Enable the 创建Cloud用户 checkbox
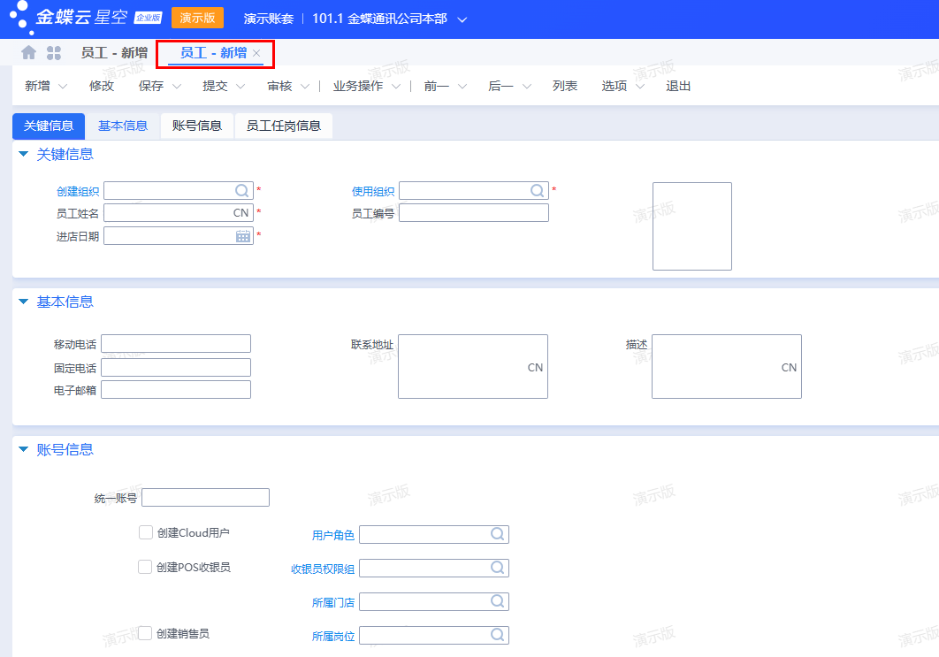The height and width of the screenshot is (657, 939). [x=145, y=531]
